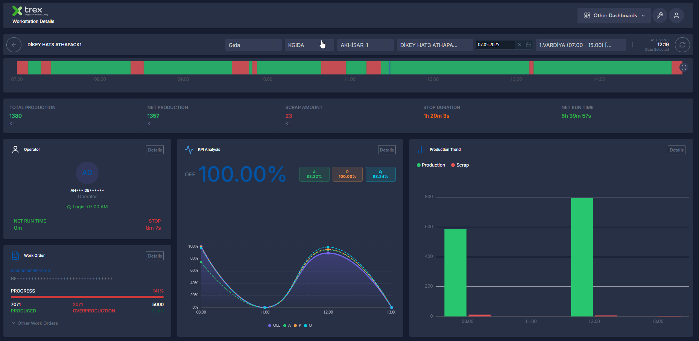Click the 08:00 green production bar

pyautogui.click(x=455, y=273)
